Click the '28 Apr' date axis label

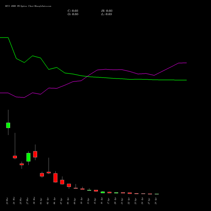tap(156, 201)
